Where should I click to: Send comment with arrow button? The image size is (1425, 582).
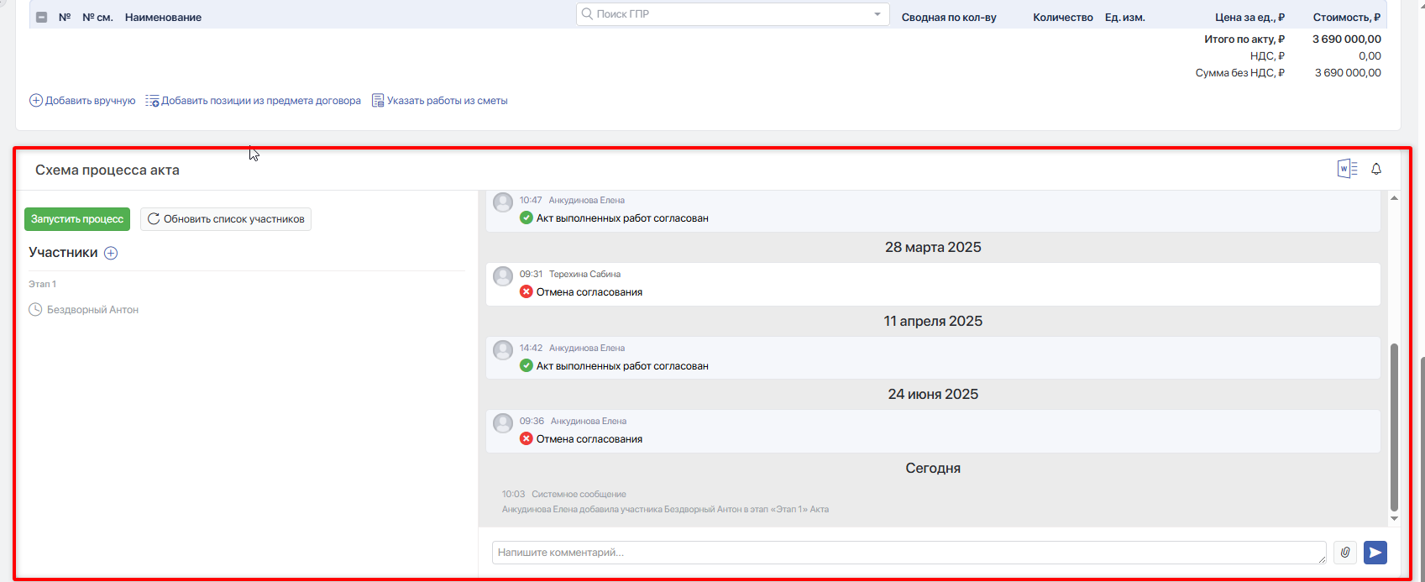point(1375,552)
